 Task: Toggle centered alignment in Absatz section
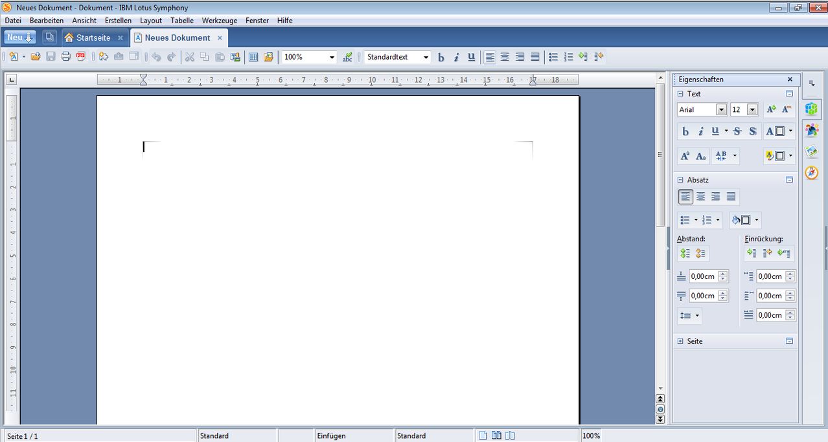[700, 197]
